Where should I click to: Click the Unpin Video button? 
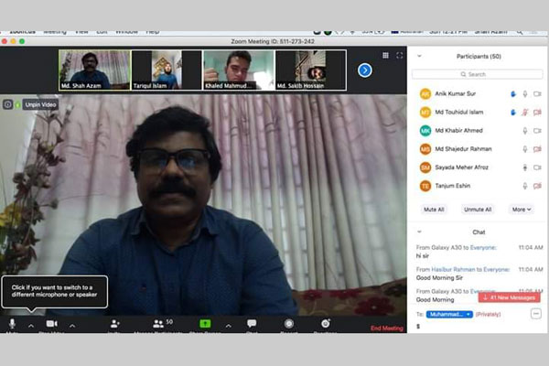(x=40, y=104)
